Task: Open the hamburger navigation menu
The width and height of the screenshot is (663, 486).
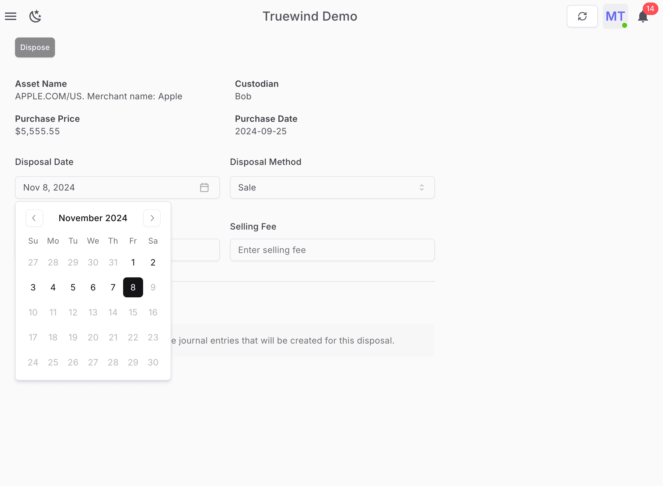Action: pos(10,16)
